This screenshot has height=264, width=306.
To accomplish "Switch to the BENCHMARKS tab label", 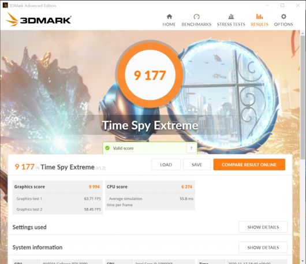I will (x=196, y=24).
